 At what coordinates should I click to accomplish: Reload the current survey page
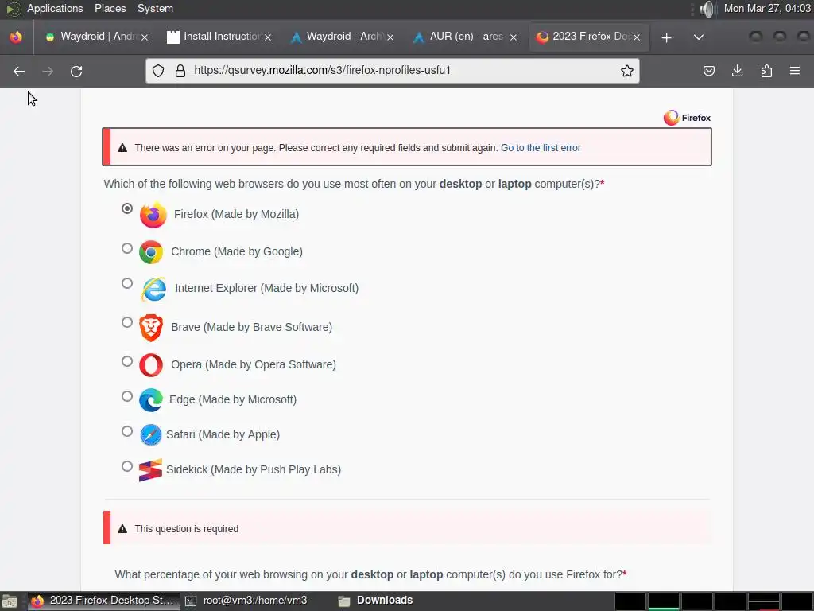(76, 71)
